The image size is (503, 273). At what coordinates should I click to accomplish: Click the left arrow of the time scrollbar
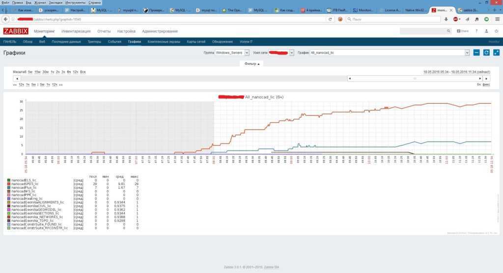(x=17, y=78)
